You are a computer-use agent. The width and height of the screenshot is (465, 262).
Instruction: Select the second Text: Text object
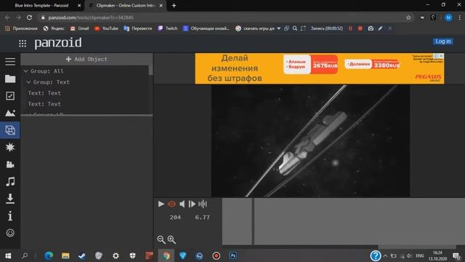point(44,104)
